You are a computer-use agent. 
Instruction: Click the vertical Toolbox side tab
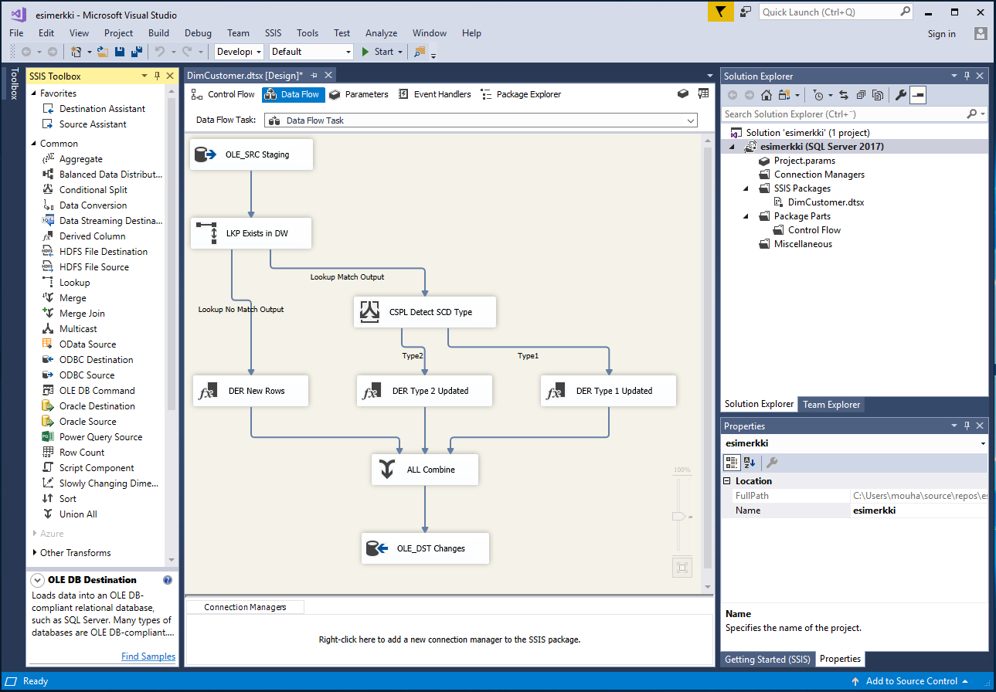pos(13,84)
